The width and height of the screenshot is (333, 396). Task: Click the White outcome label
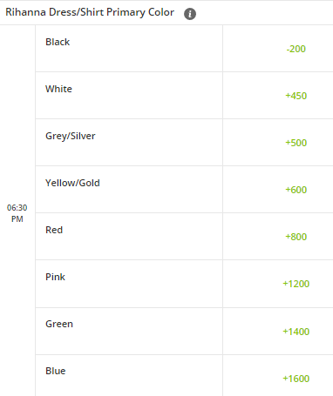(x=58, y=89)
